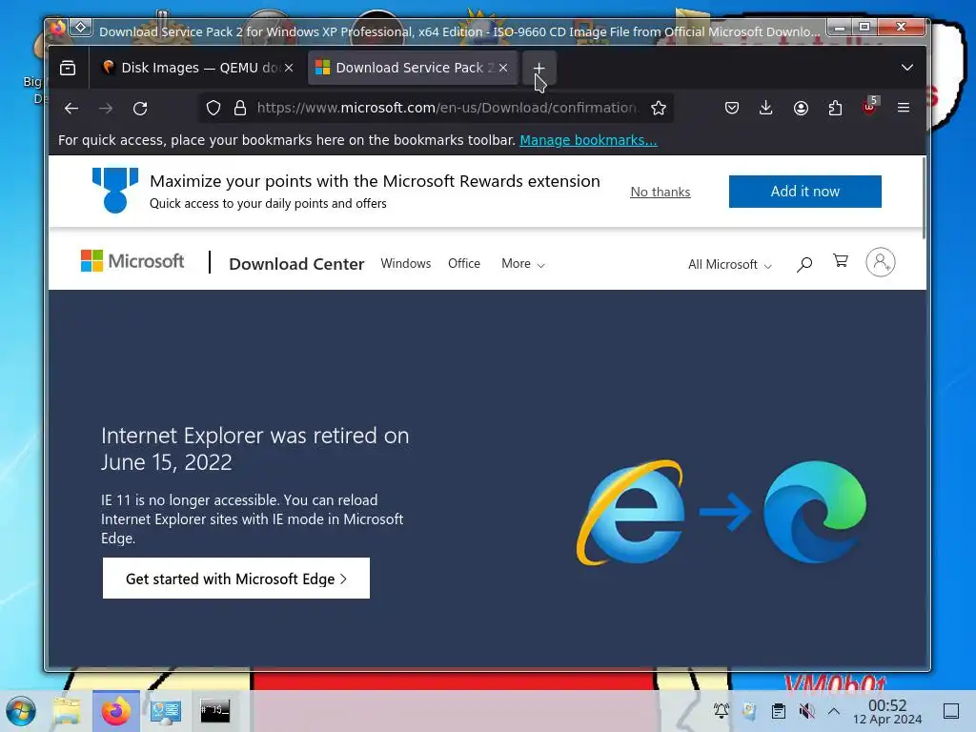
Task: Toggle muted volume tray icon
Action: tap(806, 711)
